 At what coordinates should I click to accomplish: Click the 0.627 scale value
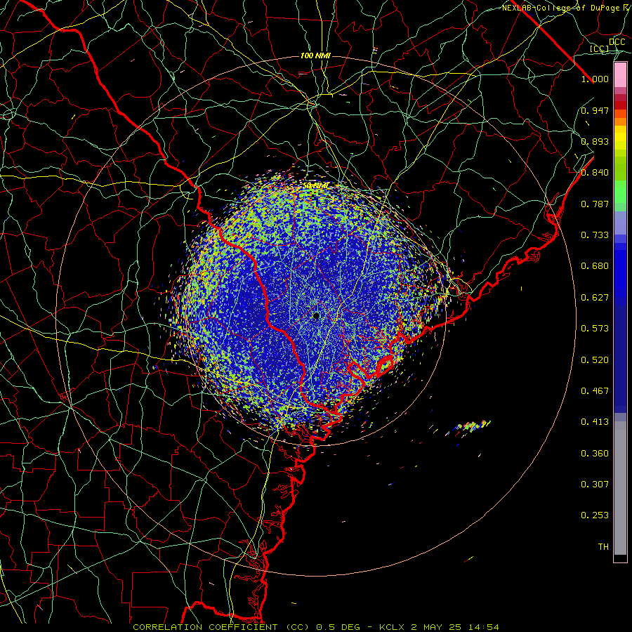(x=595, y=298)
